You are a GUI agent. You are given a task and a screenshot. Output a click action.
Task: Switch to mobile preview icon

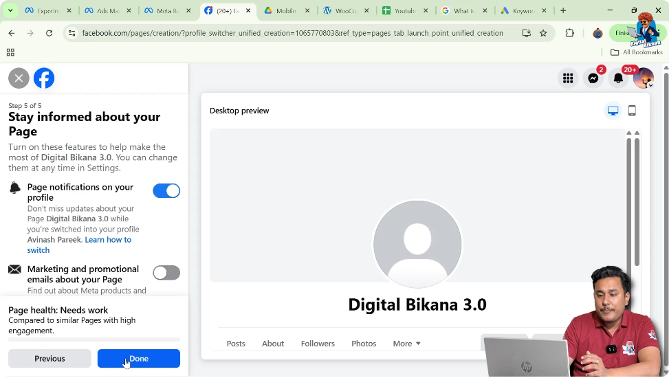point(632,111)
